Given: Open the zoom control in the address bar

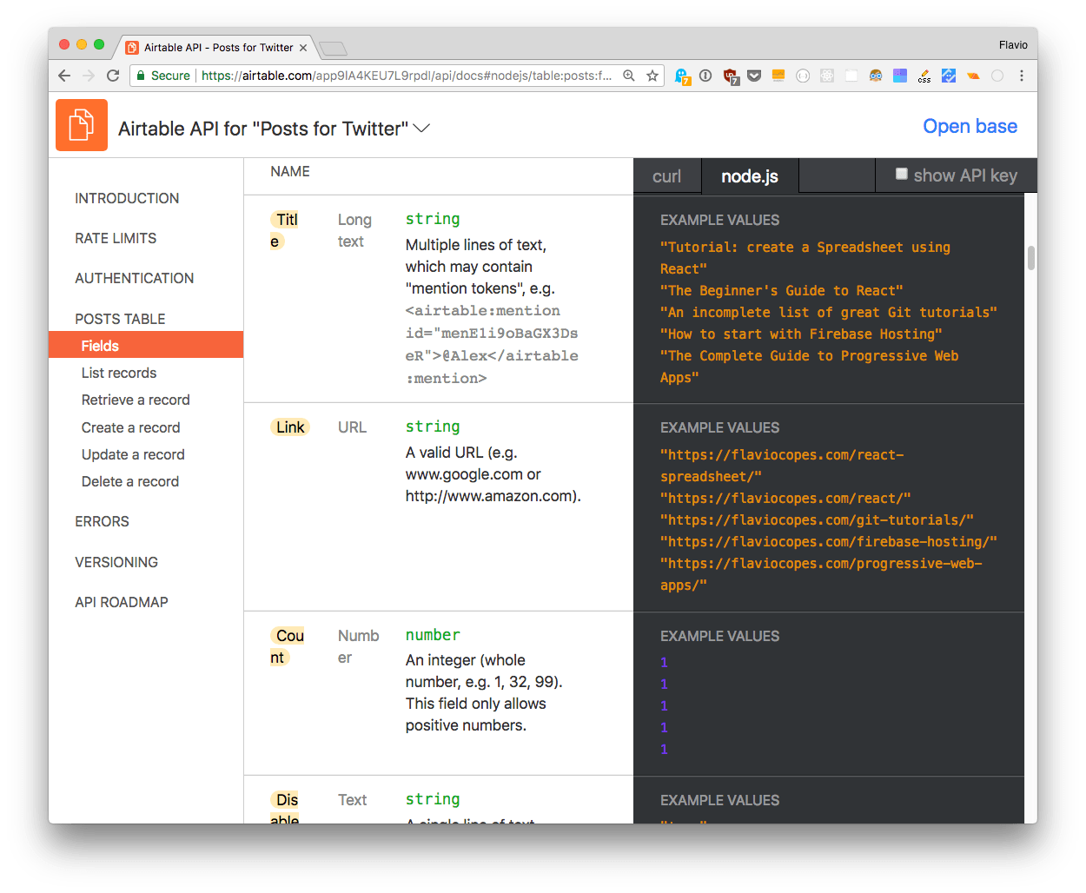Looking at the screenshot, I should point(629,76).
